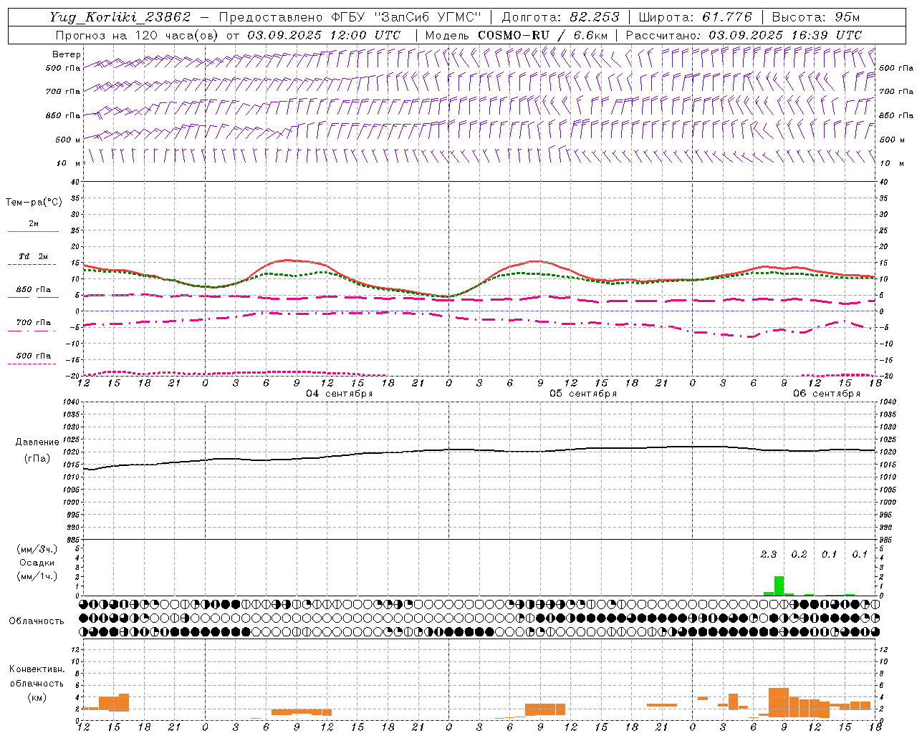Click 'Рассчитано: 03.09.2025 16:39 UTC' timestamp
The image size is (917, 733).
click(x=744, y=35)
